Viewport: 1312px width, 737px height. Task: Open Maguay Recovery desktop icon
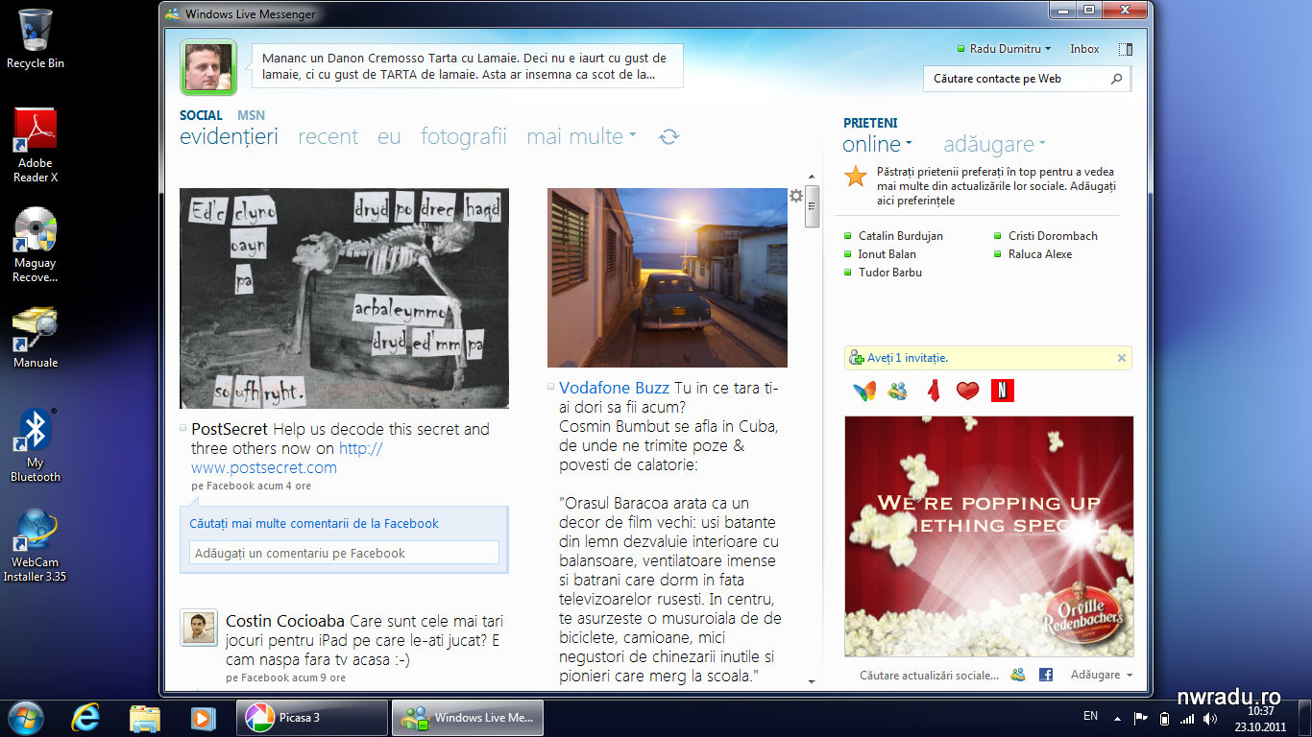[x=36, y=245]
